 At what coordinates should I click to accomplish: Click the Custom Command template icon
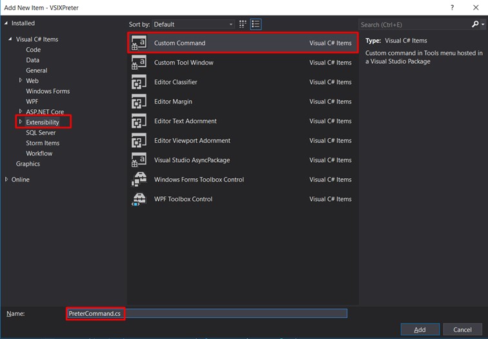click(139, 43)
